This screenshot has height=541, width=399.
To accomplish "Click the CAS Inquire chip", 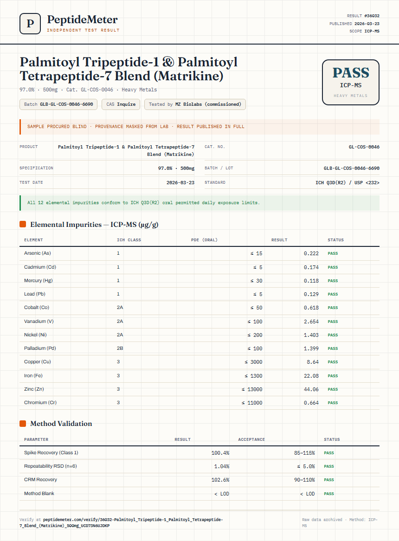I will pyautogui.click(x=121, y=104).
